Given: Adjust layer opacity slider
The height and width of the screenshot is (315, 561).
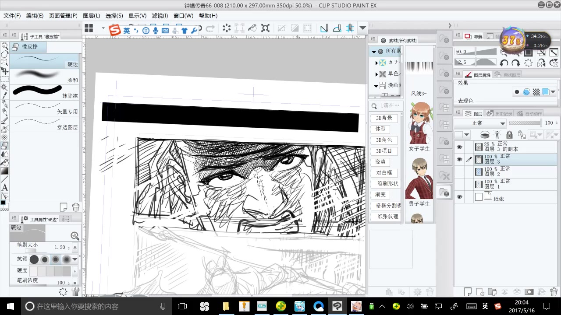Looking at the screenshot, I should click(x=525, y=123).
